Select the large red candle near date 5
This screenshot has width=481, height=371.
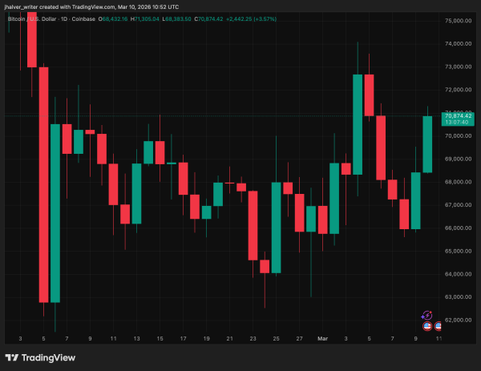coord(43,184)
